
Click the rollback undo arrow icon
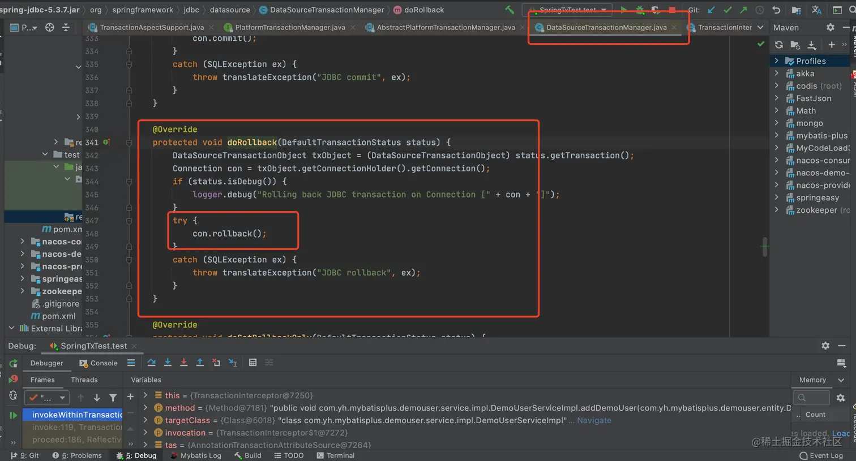pyautogui.click(x=776, y=10)
